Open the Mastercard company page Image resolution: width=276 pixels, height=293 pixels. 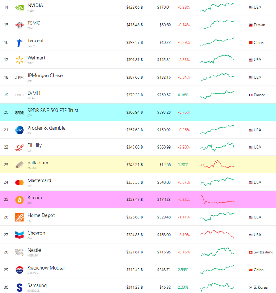(39, 180)
